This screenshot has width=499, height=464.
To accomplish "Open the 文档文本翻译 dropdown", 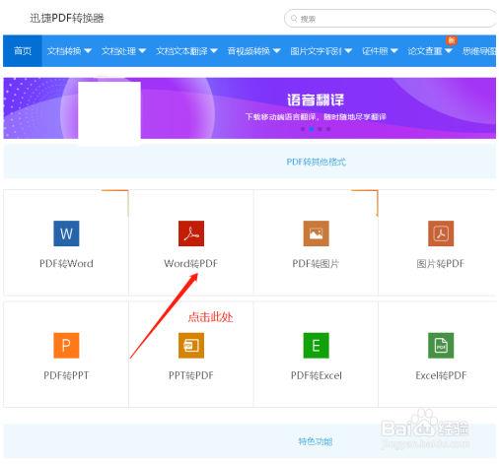I will click(x=186, y=51).
